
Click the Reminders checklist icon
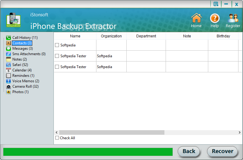click(x=8, y=76)
